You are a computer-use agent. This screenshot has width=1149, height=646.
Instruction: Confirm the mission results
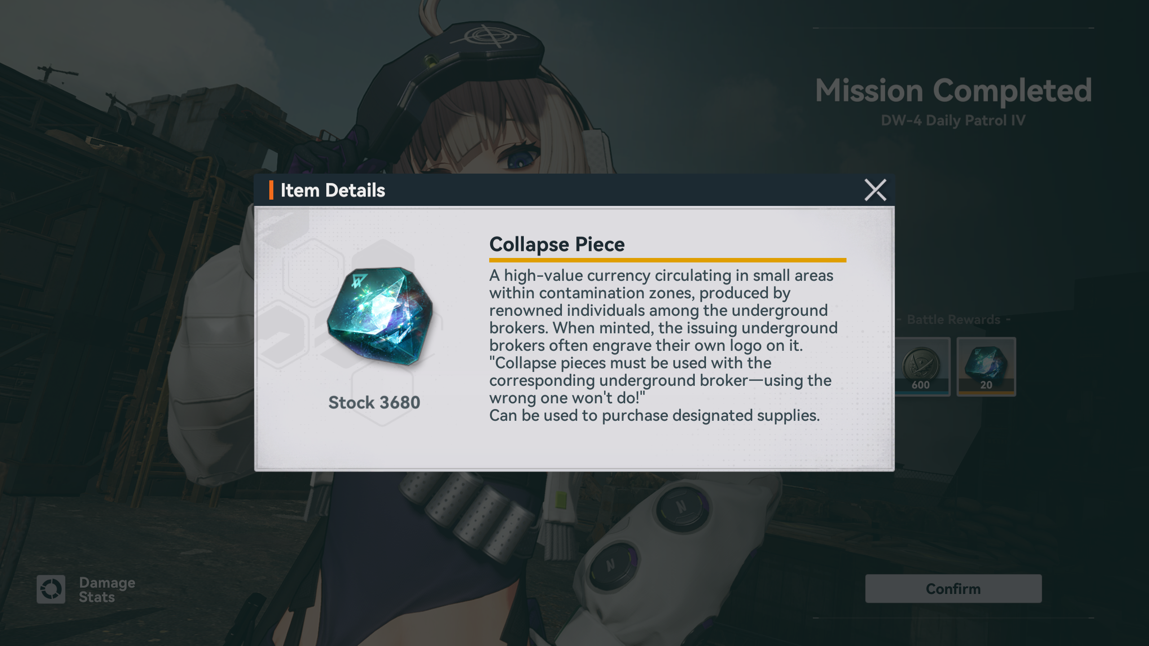click(953, 589)
